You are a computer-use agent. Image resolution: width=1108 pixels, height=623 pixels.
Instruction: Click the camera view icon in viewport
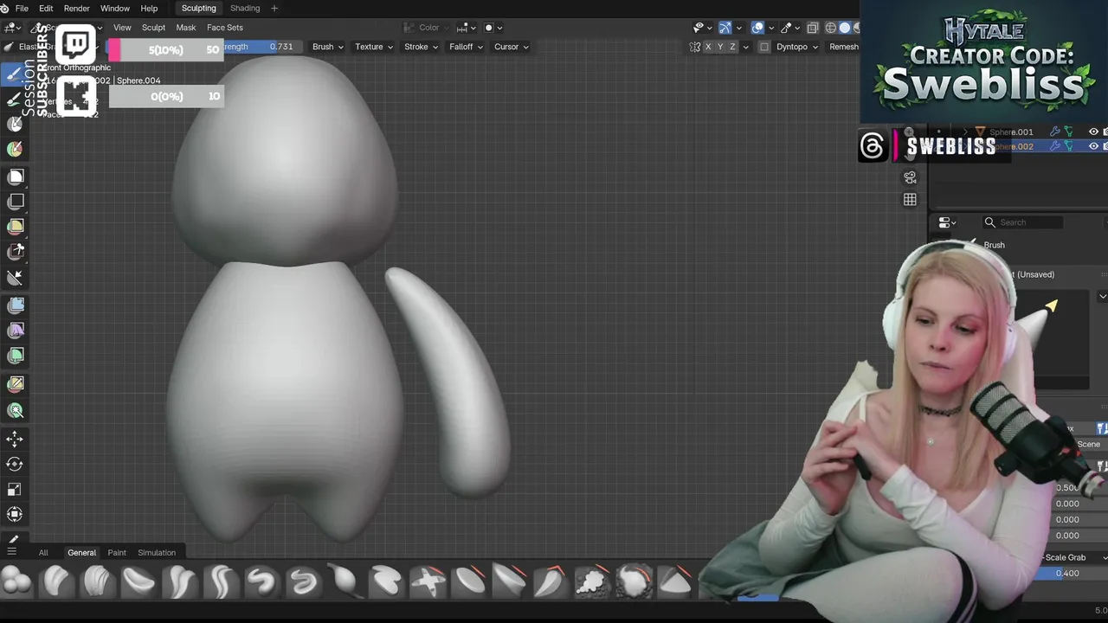click(910, 177)
